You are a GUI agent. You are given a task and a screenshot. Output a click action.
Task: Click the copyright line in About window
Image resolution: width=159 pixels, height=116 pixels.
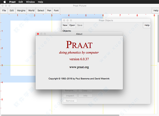click(79, 79)
